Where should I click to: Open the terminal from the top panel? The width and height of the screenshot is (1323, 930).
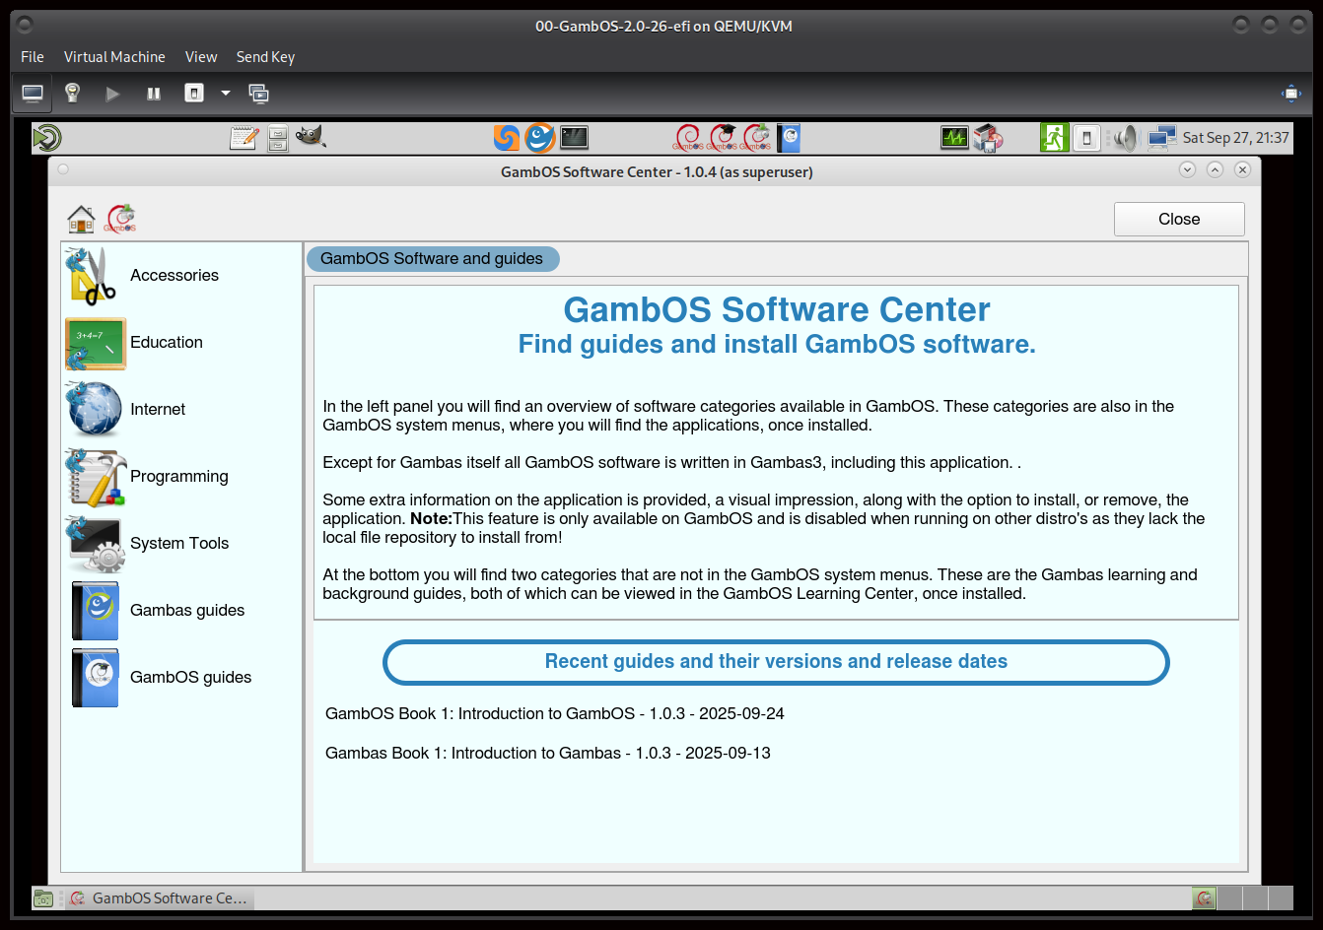573,138
